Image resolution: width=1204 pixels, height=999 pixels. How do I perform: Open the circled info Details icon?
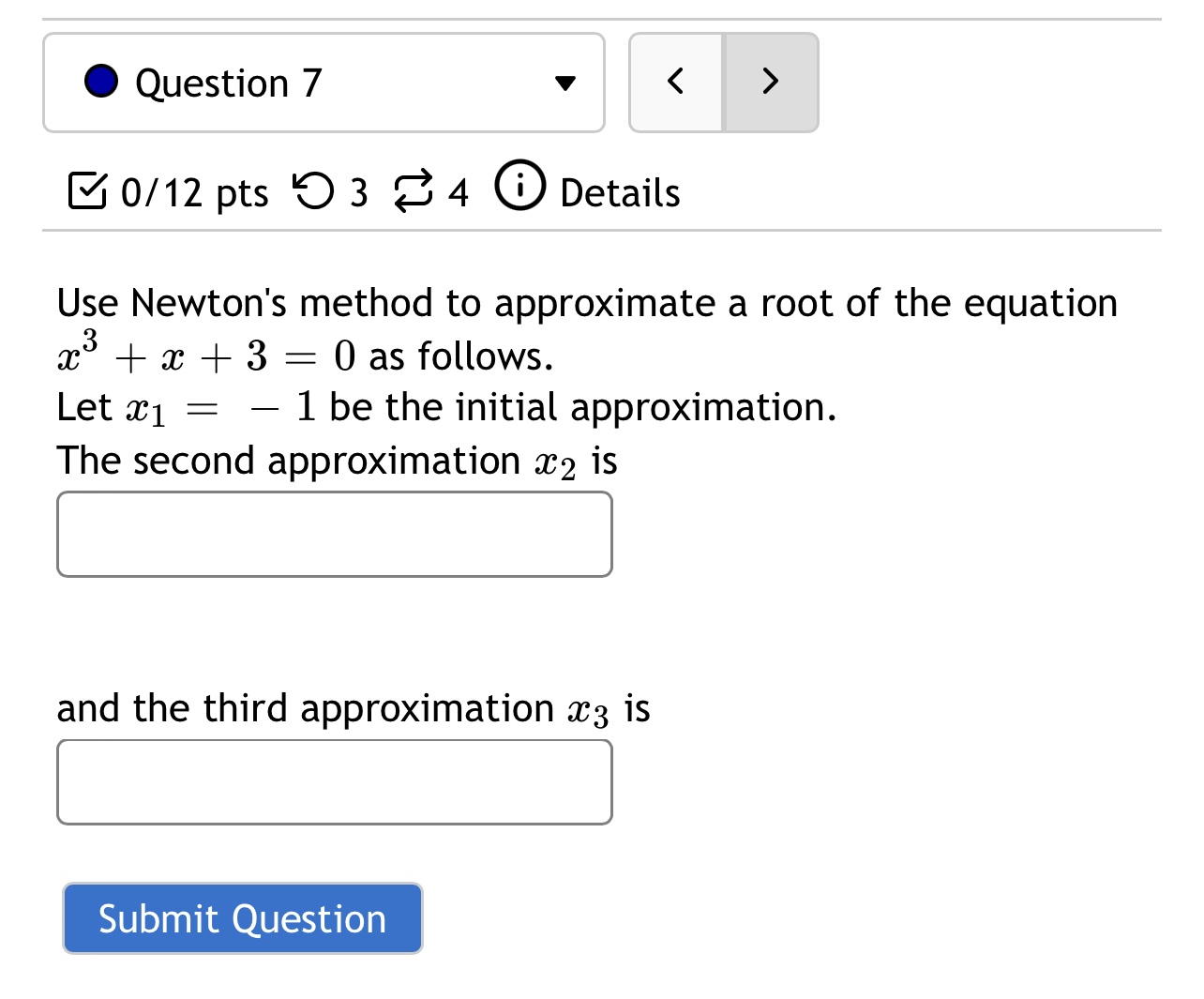[x=519, y=187]
